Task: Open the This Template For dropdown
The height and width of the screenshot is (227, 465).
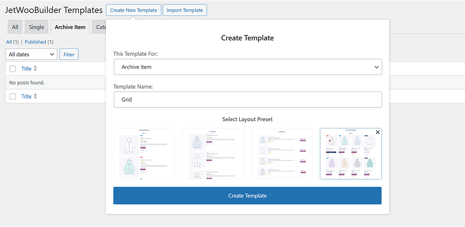Action: point(248,67)
